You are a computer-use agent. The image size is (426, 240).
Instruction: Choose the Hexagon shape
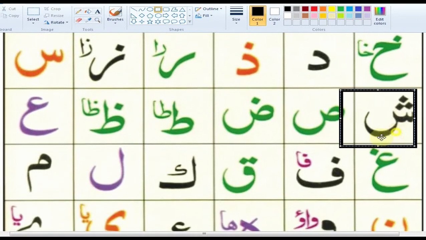(x=158, y=16)
